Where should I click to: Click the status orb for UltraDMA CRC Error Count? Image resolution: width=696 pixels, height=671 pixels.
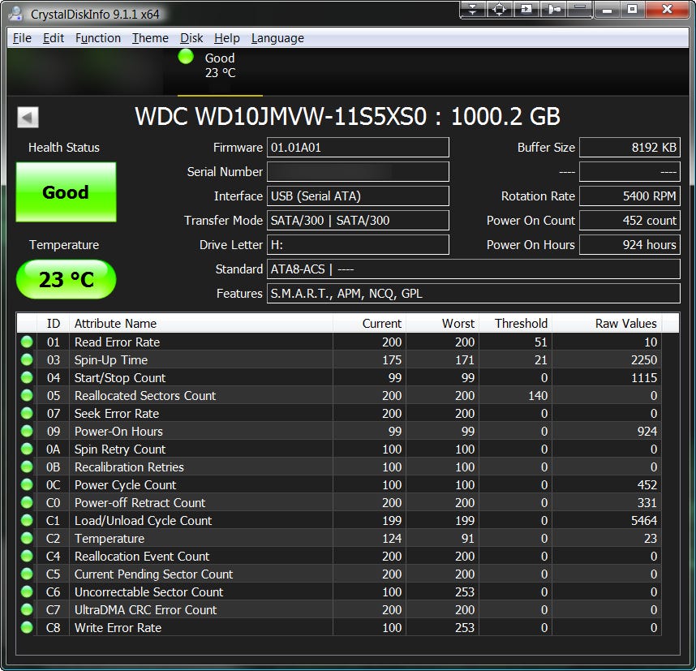tap(27, 609)
